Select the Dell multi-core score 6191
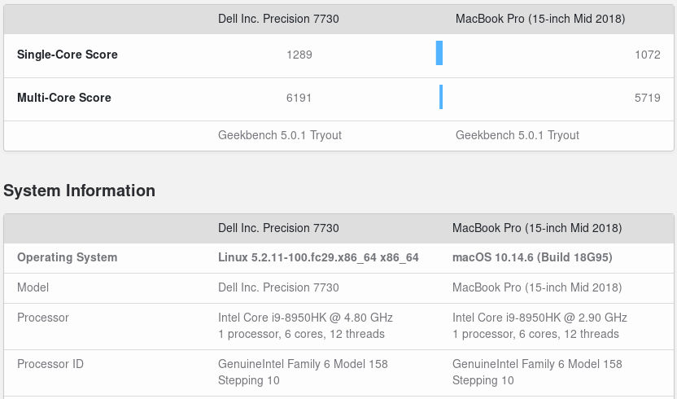 click(x=299, y=98)
